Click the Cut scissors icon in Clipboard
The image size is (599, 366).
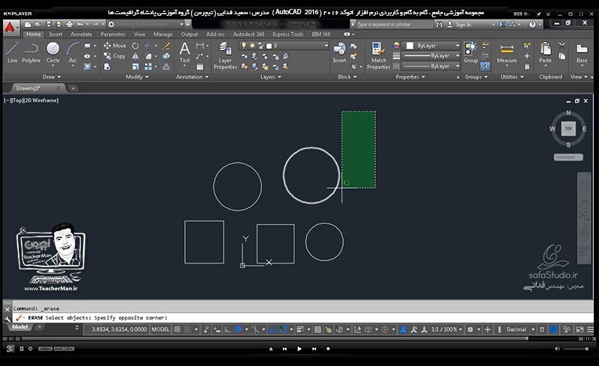pyautogui.click(x=562, y=46)
